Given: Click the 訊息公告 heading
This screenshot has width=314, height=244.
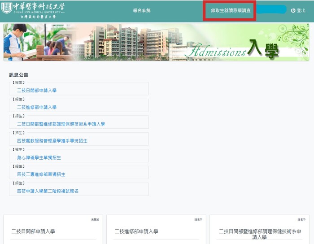Looking at the screenshot, I should 19,75.
